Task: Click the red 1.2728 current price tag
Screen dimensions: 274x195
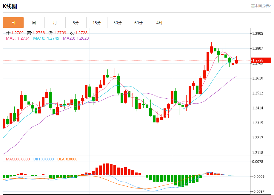Action: click(x=261, y=60)
